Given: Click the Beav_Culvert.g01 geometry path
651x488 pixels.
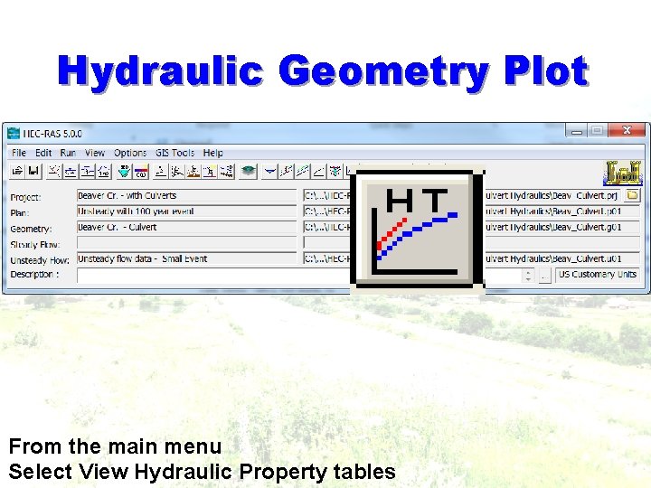Looking at the screenshot, I should coord(587,227).
